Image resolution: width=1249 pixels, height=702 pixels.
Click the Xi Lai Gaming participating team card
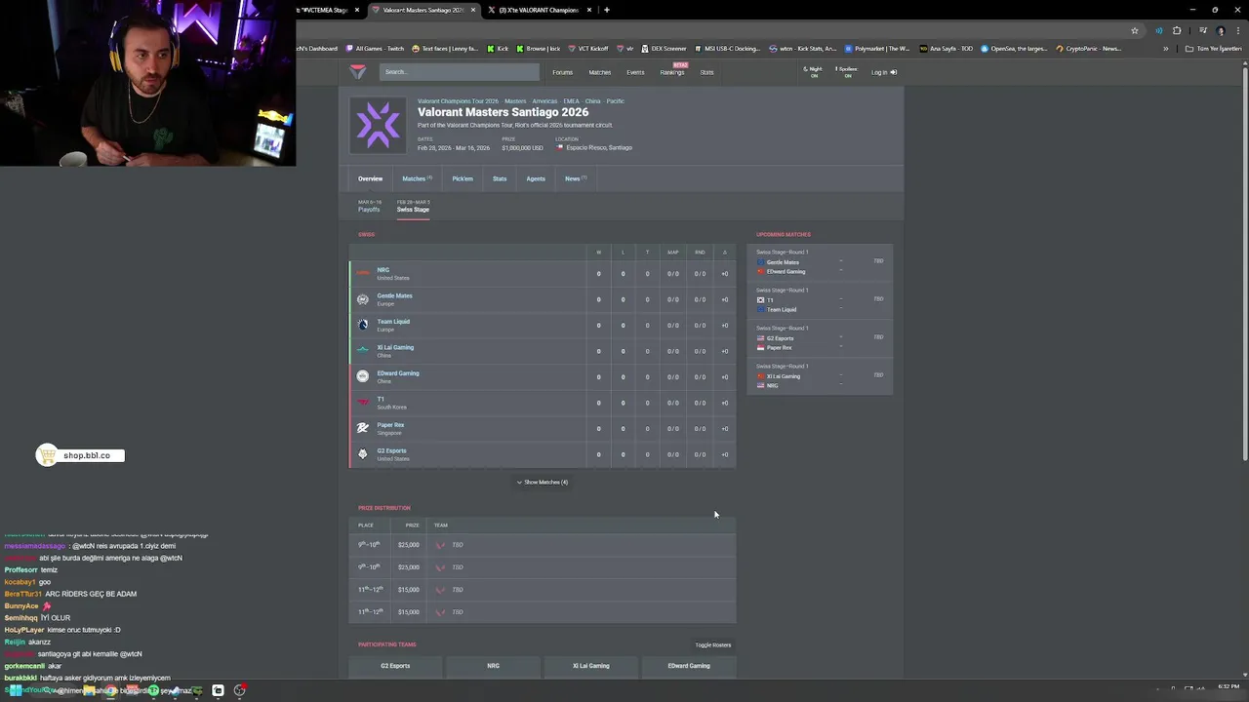pyautogui.click(x=590, y=666)
